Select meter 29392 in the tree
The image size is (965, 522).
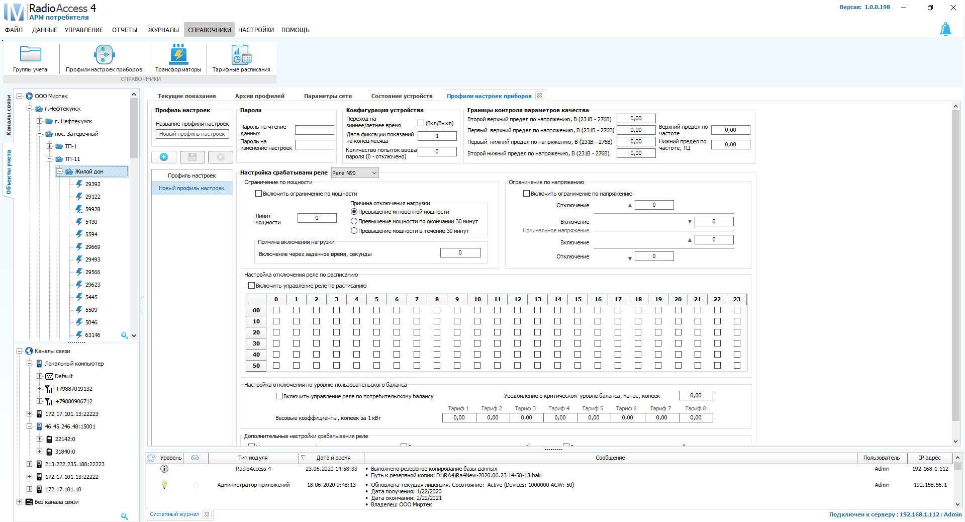coord(92,184)
